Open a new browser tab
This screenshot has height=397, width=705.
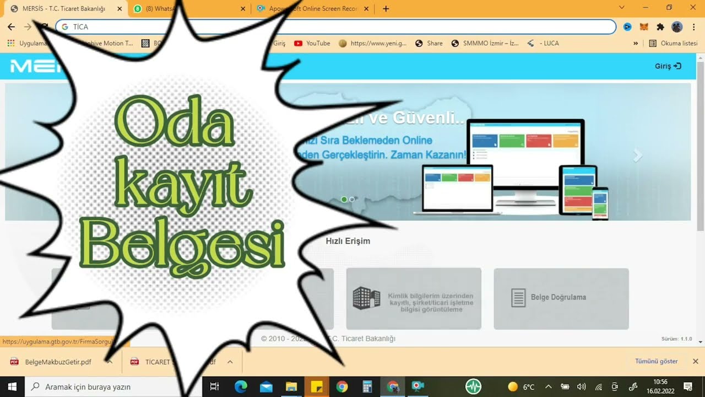pyautogui.click(x=386, y=9)
